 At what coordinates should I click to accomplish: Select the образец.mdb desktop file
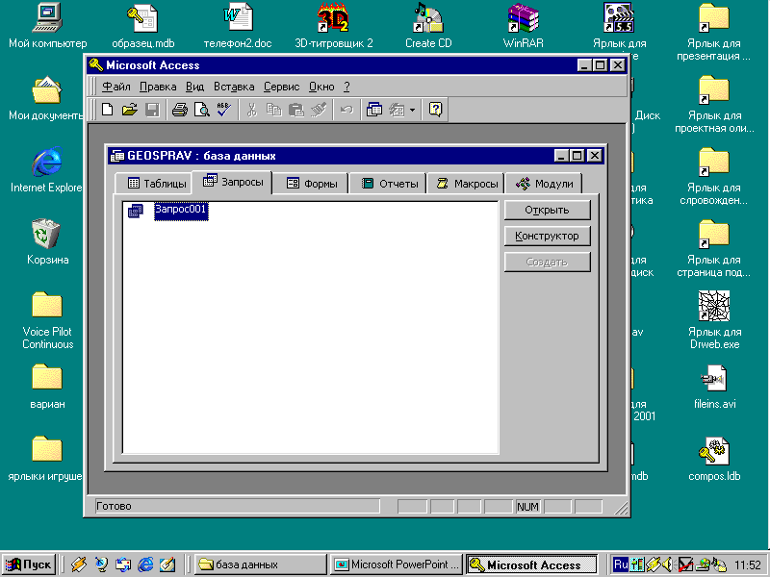click(x=142, y=26)
